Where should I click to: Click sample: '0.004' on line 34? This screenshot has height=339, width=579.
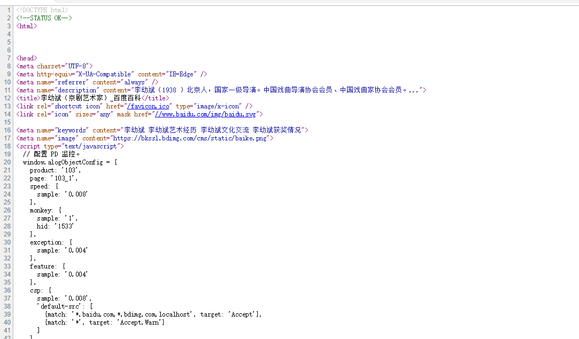62,274
